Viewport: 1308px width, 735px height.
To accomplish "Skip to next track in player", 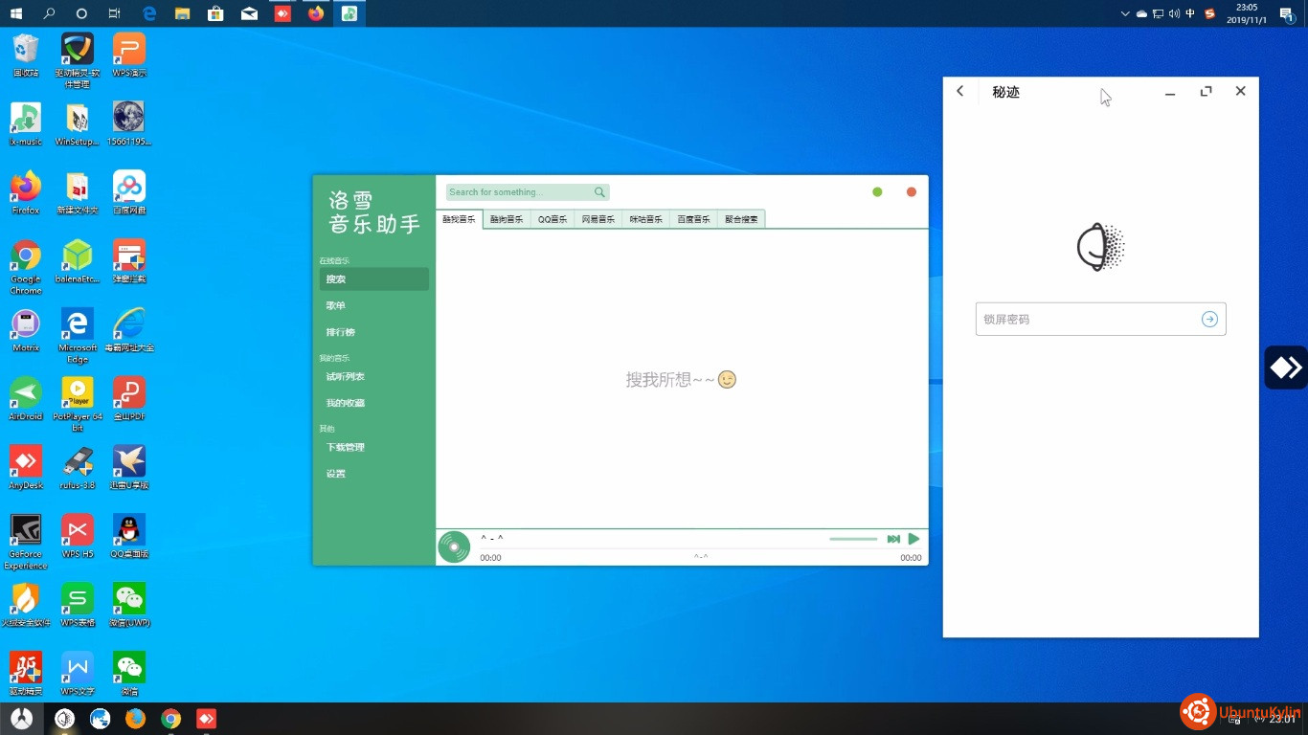I will (892, 540).
